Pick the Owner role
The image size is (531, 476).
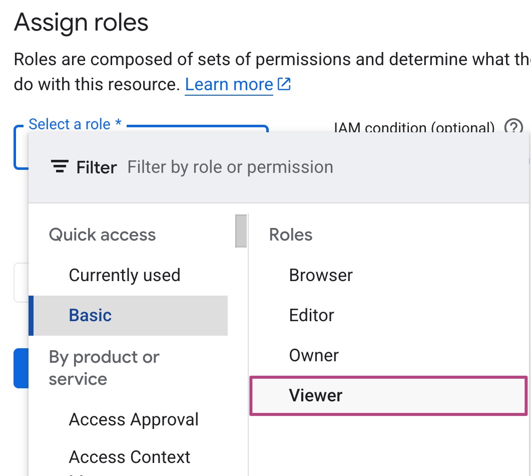[314, 355]
